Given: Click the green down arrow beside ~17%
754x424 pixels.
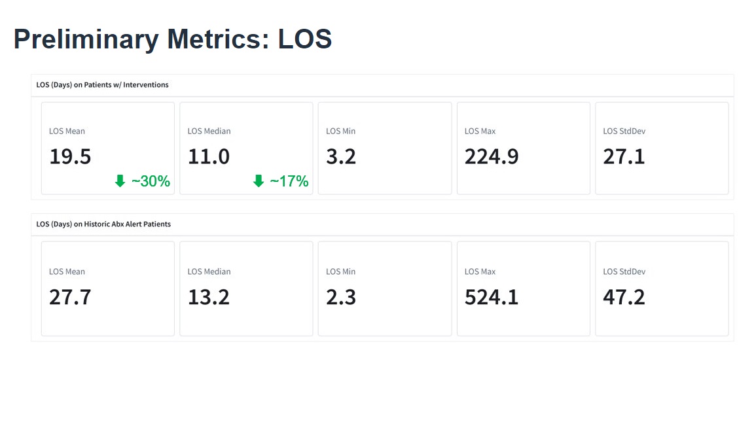Looking at the screenshot, I should [x=259, y=181].
